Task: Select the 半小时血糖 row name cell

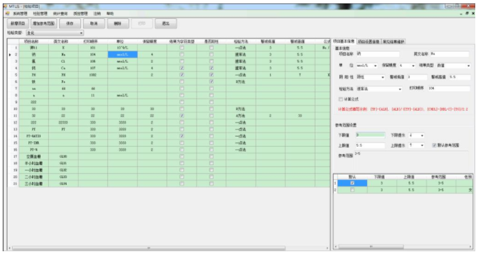Action: [33, 163]
